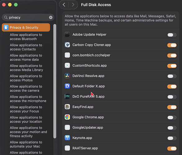Click the Google Chrome app icon
This screenshot has width=182, height=155.
(x=67, y=117)
